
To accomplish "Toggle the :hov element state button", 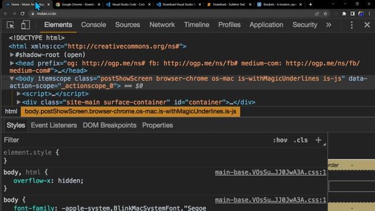I will point(280,140).
